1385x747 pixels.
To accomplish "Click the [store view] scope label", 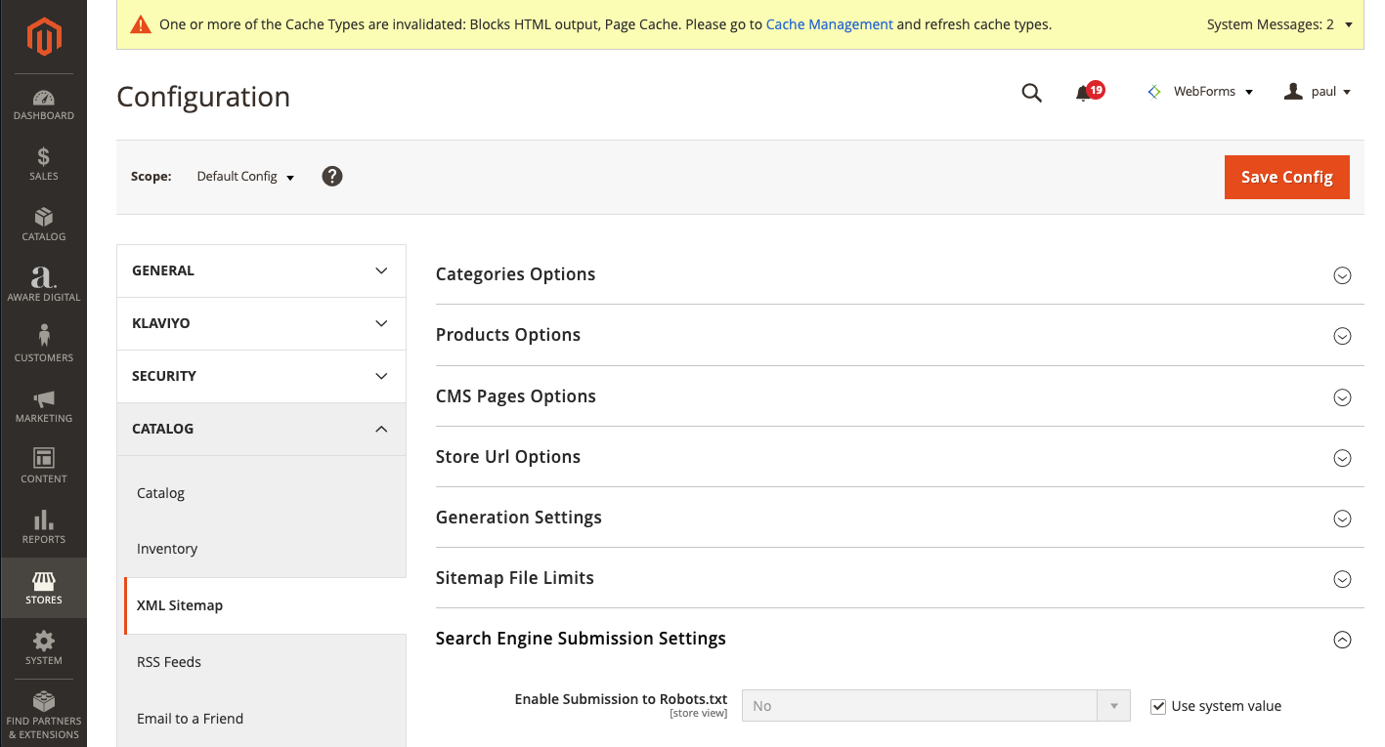I will pyautogui.click(x=698, y=714).
